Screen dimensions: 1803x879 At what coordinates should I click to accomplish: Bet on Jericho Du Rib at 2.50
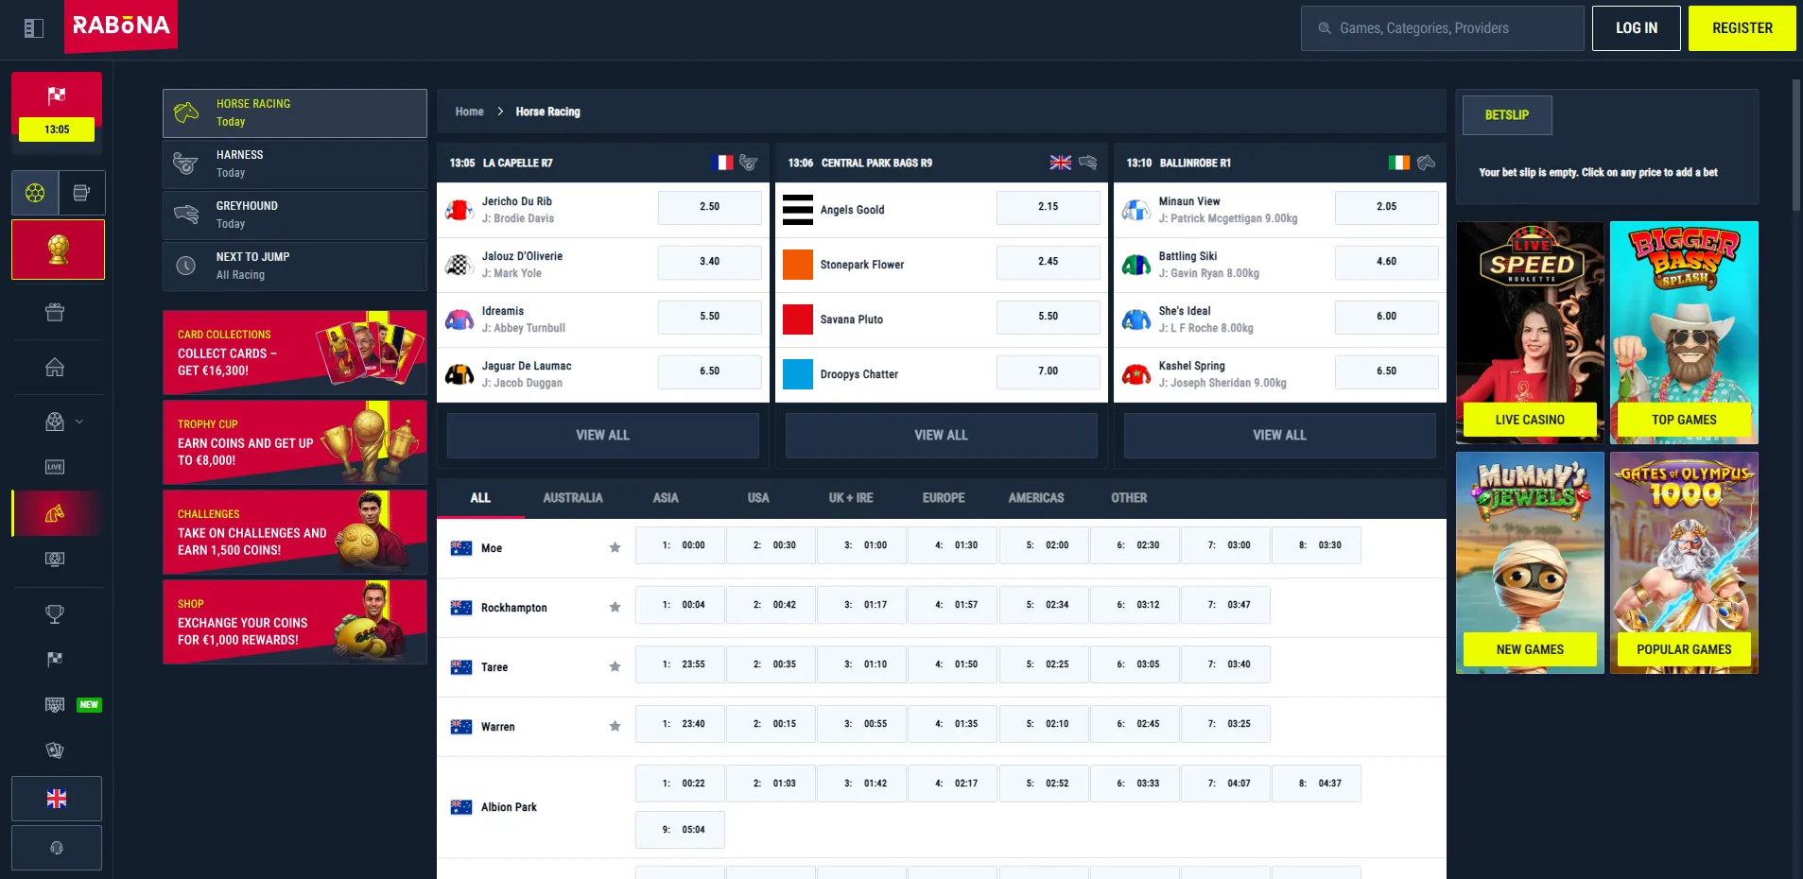click(x=710, y=207)
